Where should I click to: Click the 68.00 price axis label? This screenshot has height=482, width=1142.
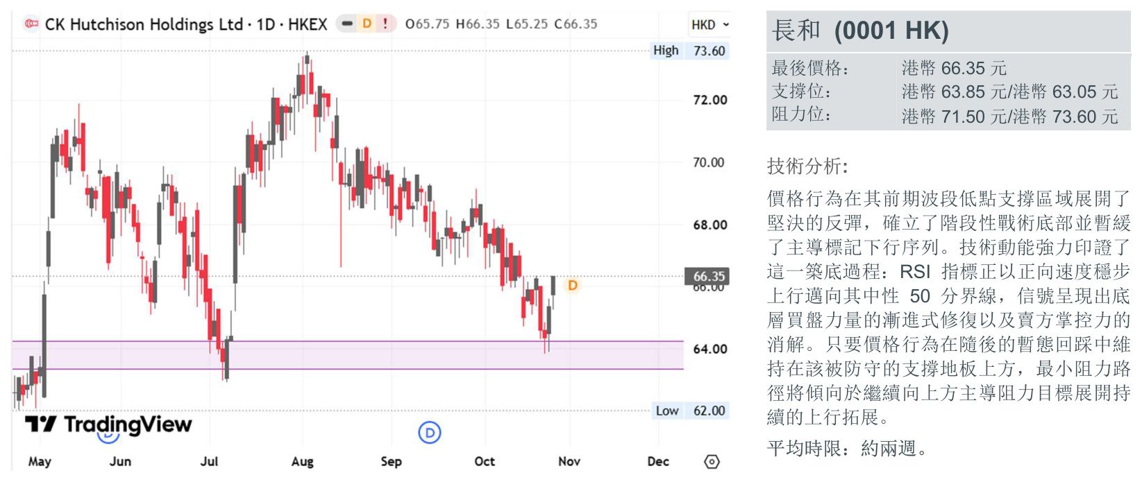[710, 225]
